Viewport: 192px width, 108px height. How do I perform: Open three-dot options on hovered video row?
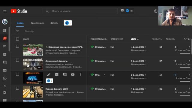(81, 75)
